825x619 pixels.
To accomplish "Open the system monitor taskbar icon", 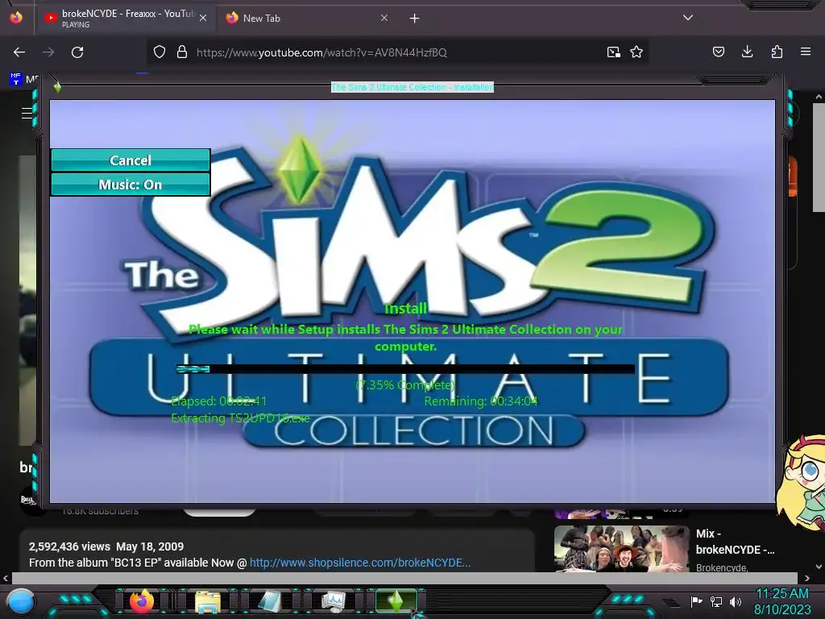I will click(333, 601).
